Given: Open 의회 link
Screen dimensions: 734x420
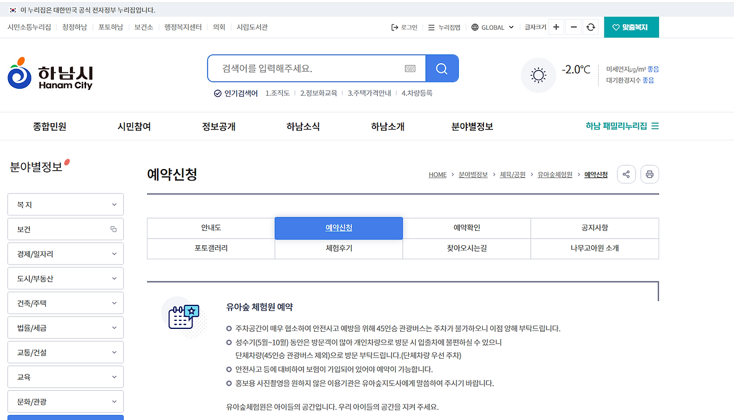Looking at the screenshot, I should pos(219,27).
